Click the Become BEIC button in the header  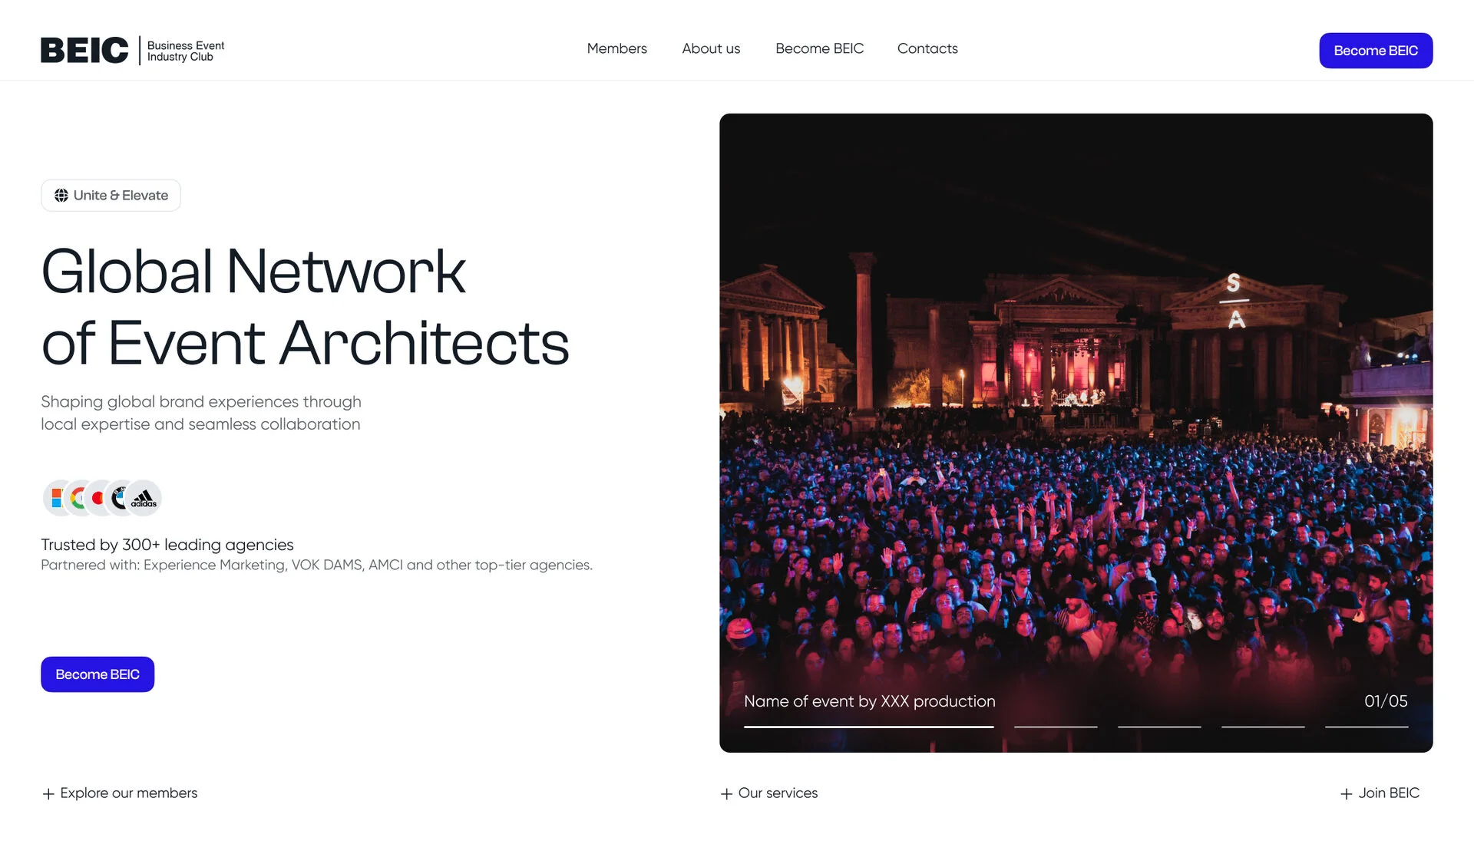[x=1376, y=51]
